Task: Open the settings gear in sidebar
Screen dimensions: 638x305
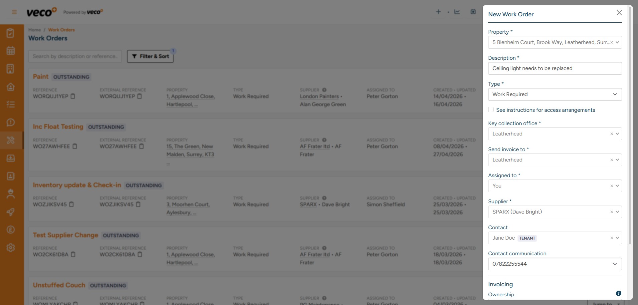Action: click(x=11, y=248)
